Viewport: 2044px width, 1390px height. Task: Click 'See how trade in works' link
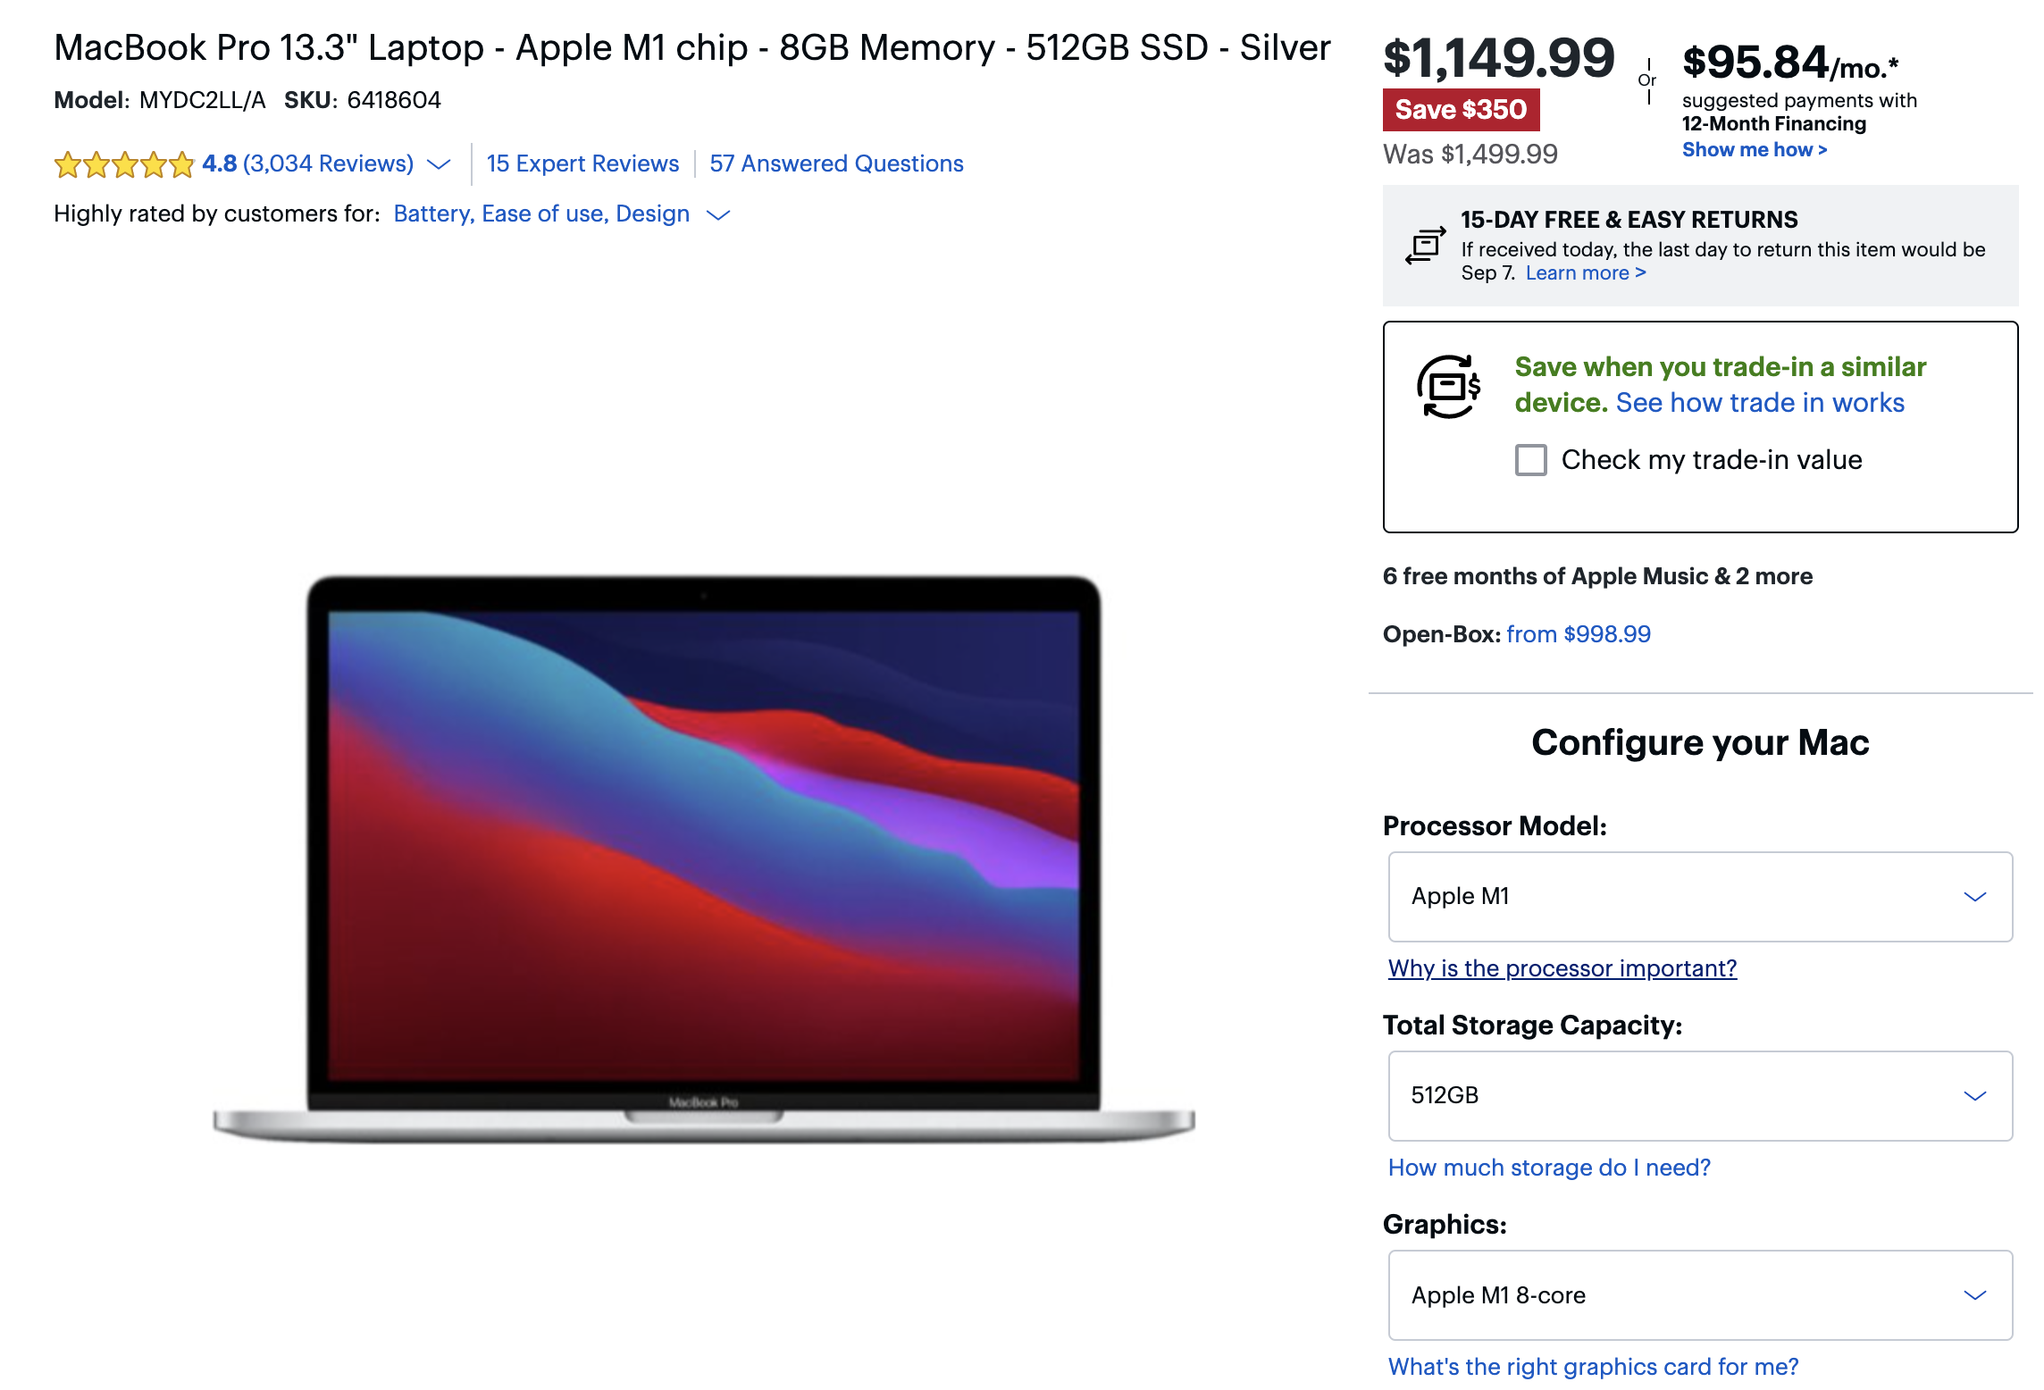1760,403
